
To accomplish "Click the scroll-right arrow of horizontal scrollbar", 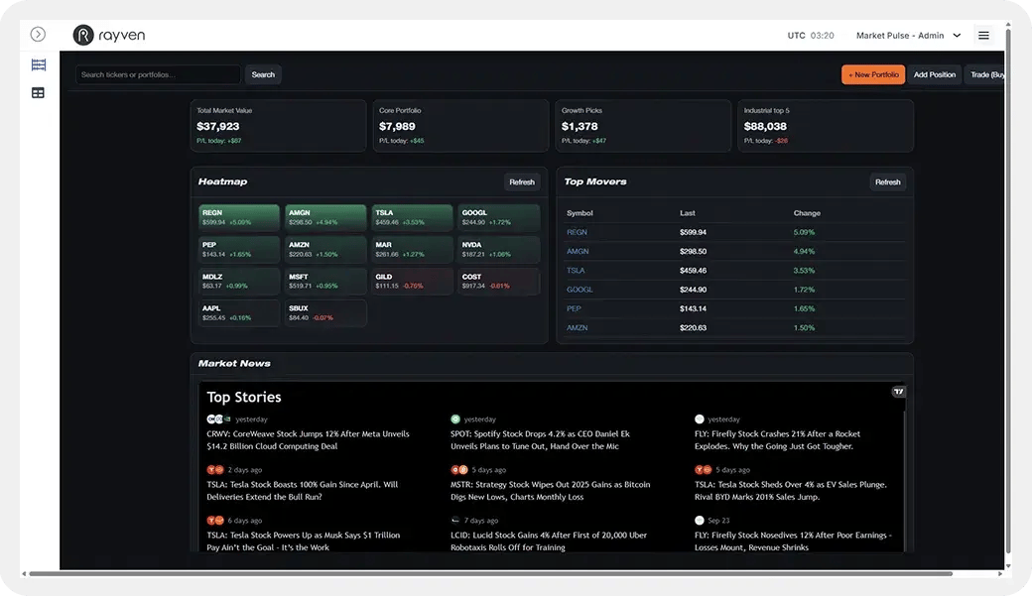I will [x=1000, y=573].
